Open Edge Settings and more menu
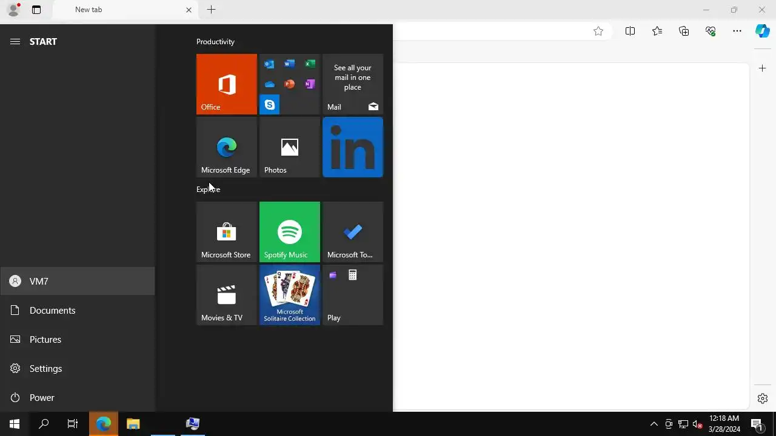776x436 pixels. (737, 31)
